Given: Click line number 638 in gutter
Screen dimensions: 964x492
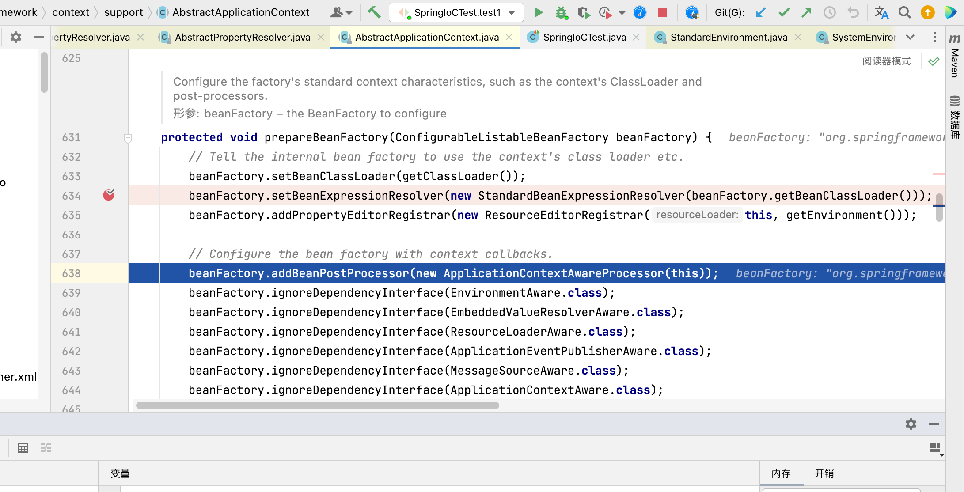Looking at the screenshot, I should tap(72, 273).
